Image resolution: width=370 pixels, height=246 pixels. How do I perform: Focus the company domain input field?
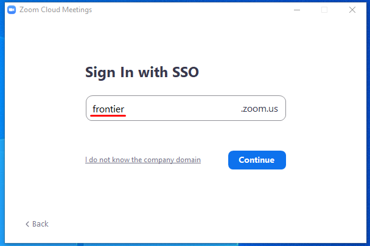186,108
